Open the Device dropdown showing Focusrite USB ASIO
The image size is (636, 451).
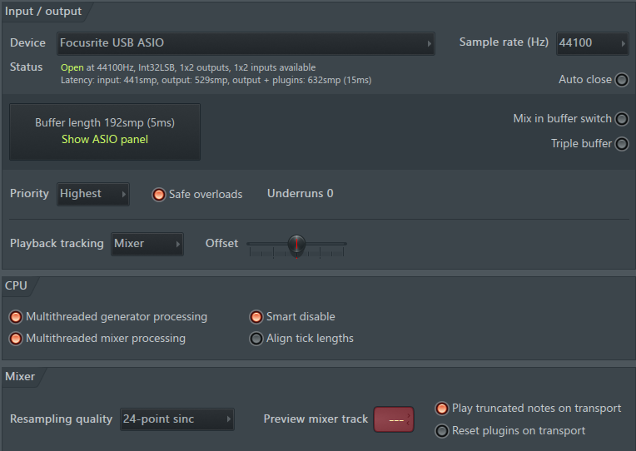[246, 43]
